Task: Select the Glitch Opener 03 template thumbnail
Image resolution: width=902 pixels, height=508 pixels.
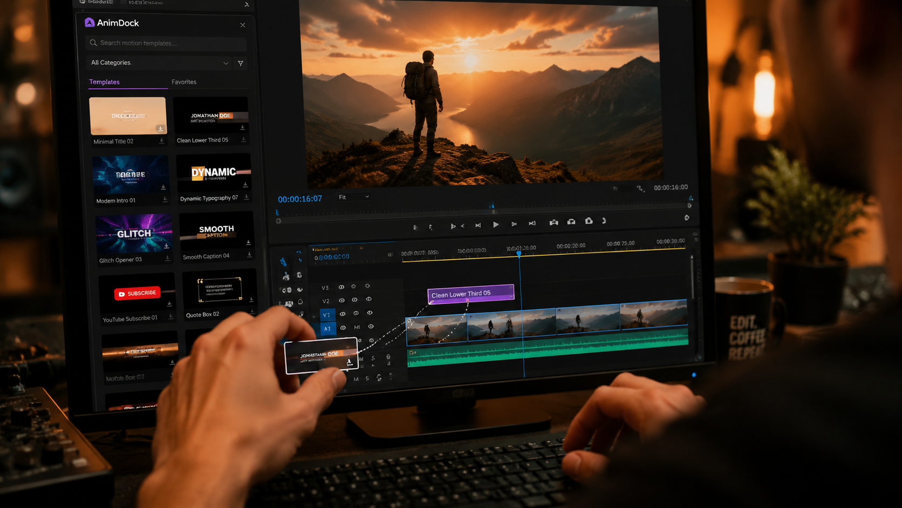Action: (134, 233)
